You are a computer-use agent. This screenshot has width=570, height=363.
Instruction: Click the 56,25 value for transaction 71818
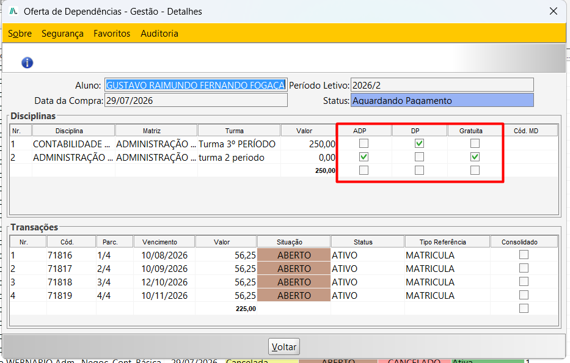226,282
